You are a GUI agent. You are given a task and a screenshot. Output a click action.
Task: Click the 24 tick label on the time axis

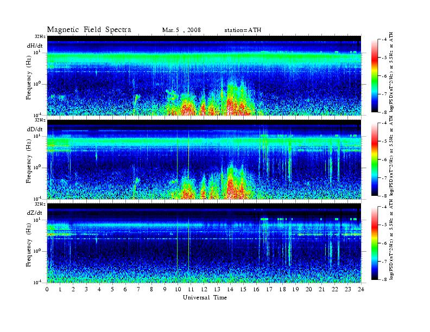click(x=361, y=290)
